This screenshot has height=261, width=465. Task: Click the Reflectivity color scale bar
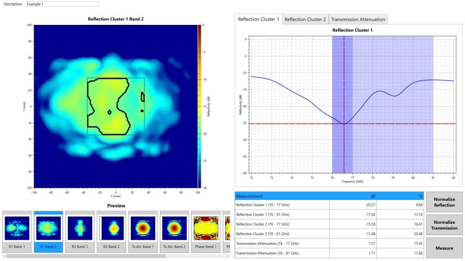[198, 104]
